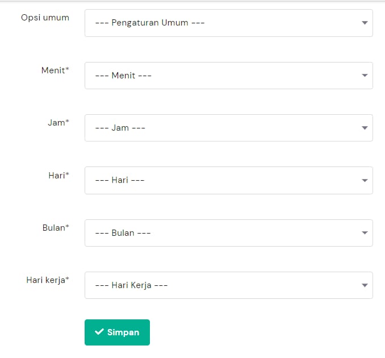Open the Jam dropdown field
Viewport: 385px width, 358px height.
[x=228, y=128]
